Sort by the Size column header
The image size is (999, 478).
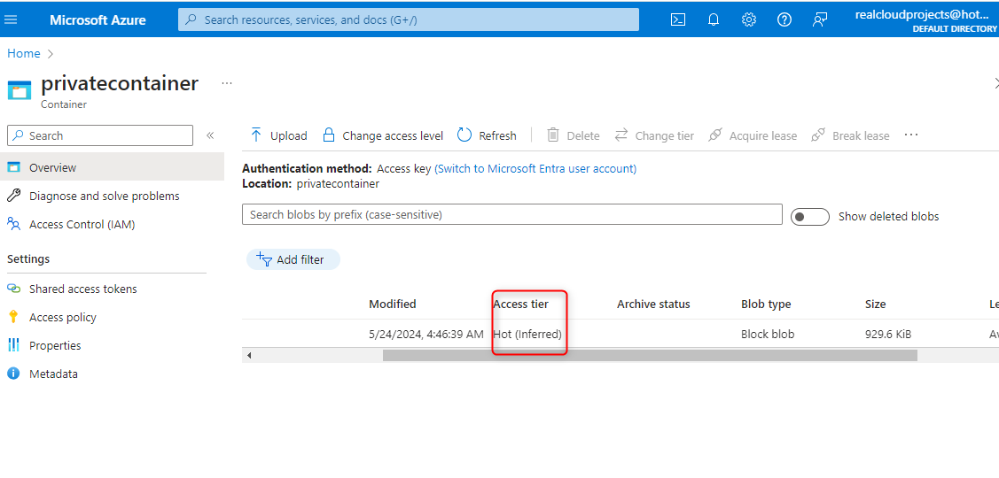click(x=875, y=305)
